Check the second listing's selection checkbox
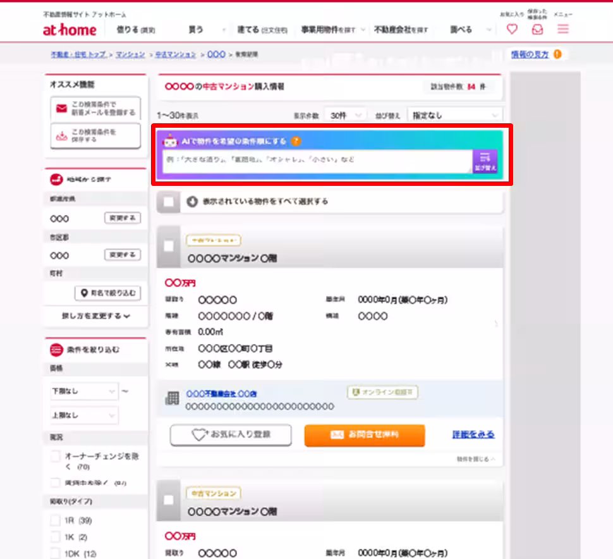This screenshot has width=613, height=559. [x=169, y=500]
